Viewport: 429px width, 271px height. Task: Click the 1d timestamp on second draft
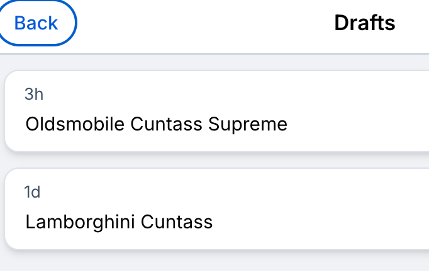(x=32, y=193)
